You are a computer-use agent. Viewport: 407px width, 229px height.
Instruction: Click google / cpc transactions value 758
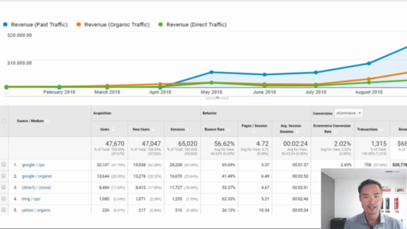[368, 165]
